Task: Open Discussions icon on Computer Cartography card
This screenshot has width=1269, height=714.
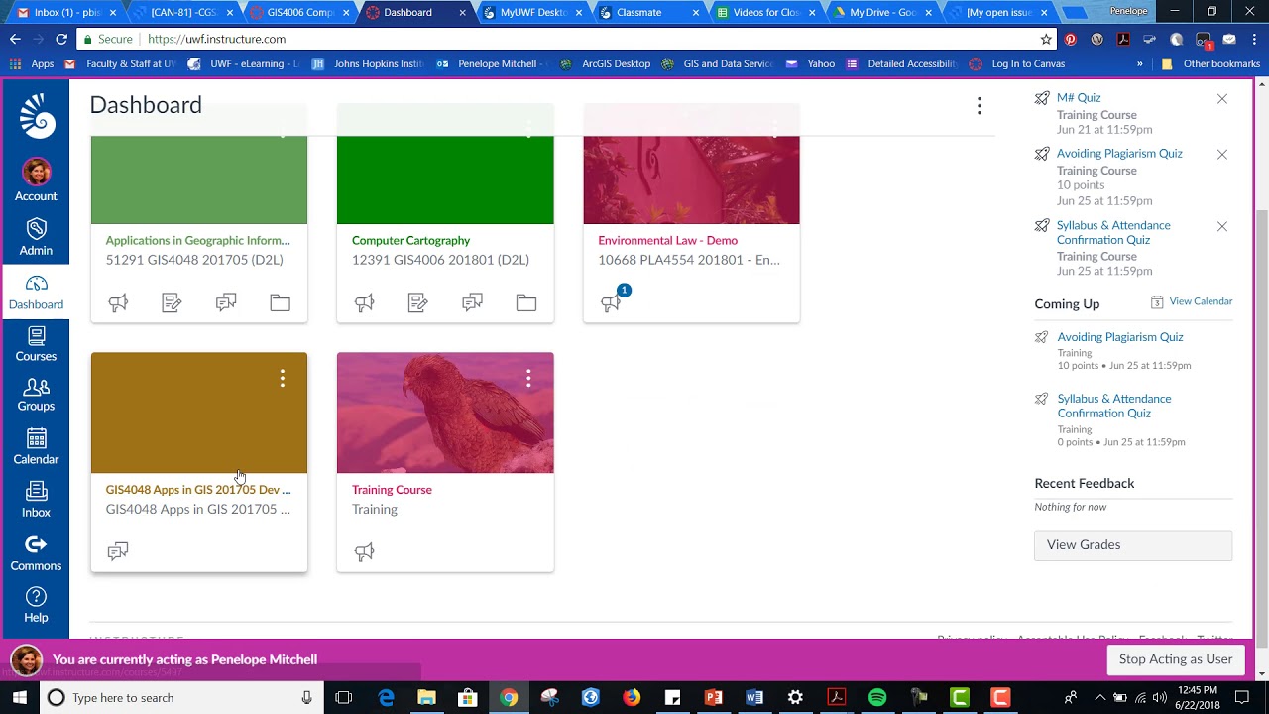Action: coord(472,302)
